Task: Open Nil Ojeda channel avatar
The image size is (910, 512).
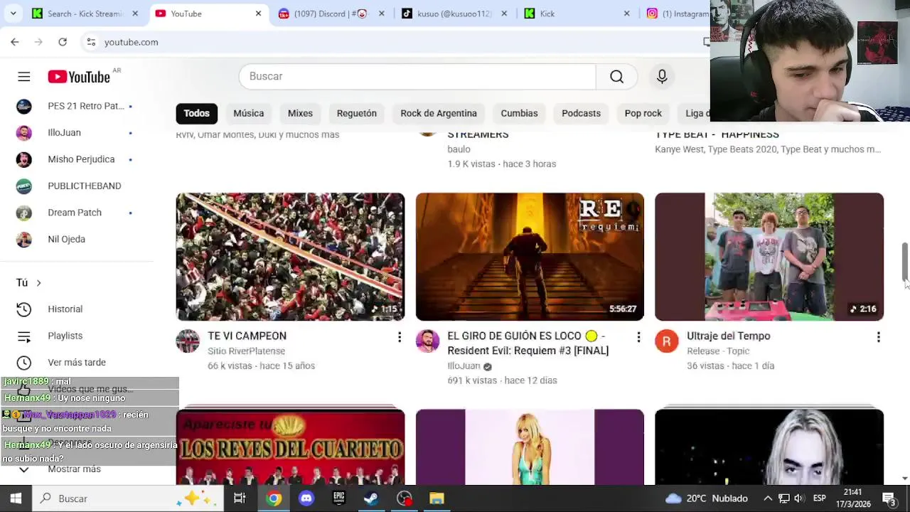Action: [24, 239]
